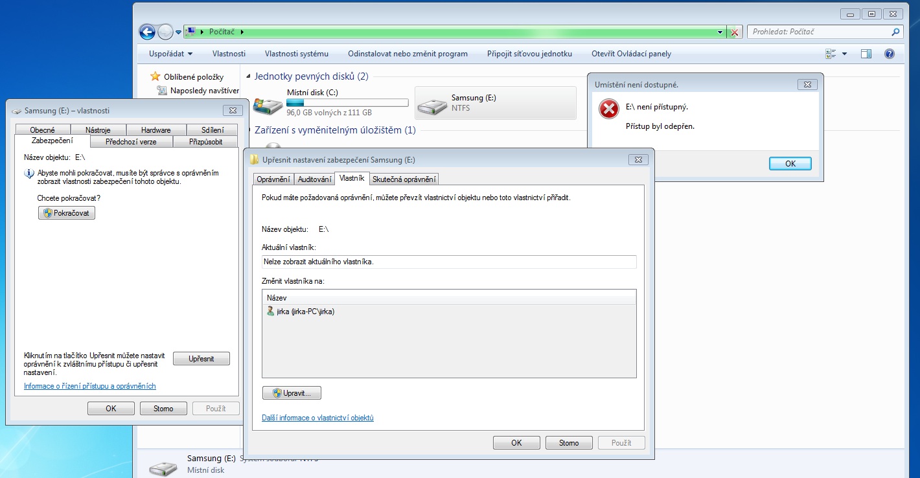Image resolution: width=920 pixels, height=478 pixels.
Task: Click the Forward navigation arrow in Explorer
Action: point(166,31)
